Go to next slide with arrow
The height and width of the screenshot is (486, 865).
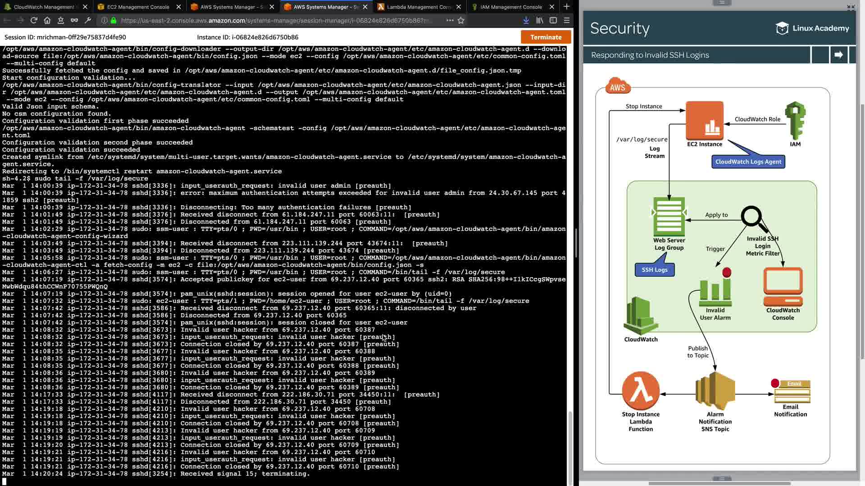pos(838,55)
